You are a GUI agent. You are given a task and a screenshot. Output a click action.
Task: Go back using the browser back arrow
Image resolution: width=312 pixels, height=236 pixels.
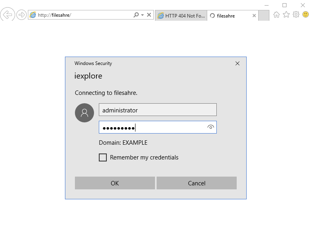click(7, 14)
